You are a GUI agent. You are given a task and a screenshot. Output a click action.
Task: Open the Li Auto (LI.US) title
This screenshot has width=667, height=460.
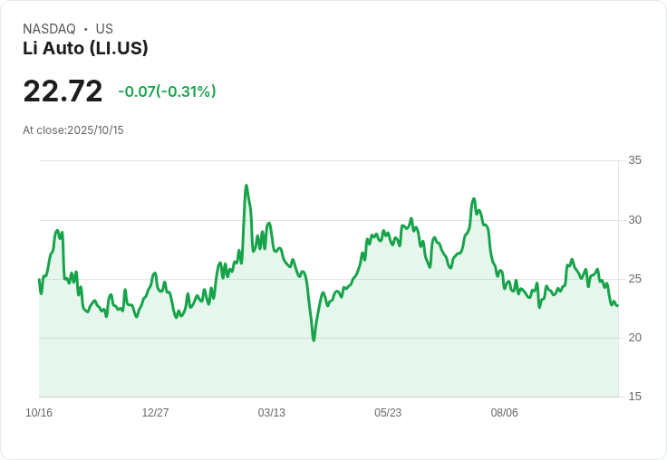[85, 48]
